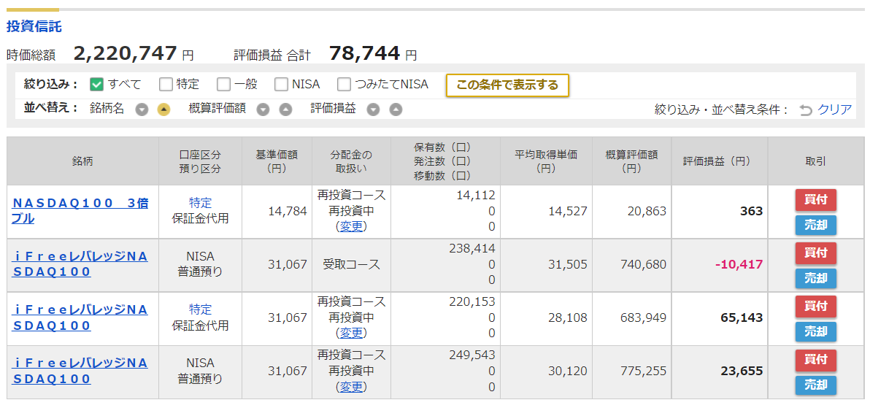Click the 概算評価額(円) column header
This screenshot has height=408, width=870.
631,161
